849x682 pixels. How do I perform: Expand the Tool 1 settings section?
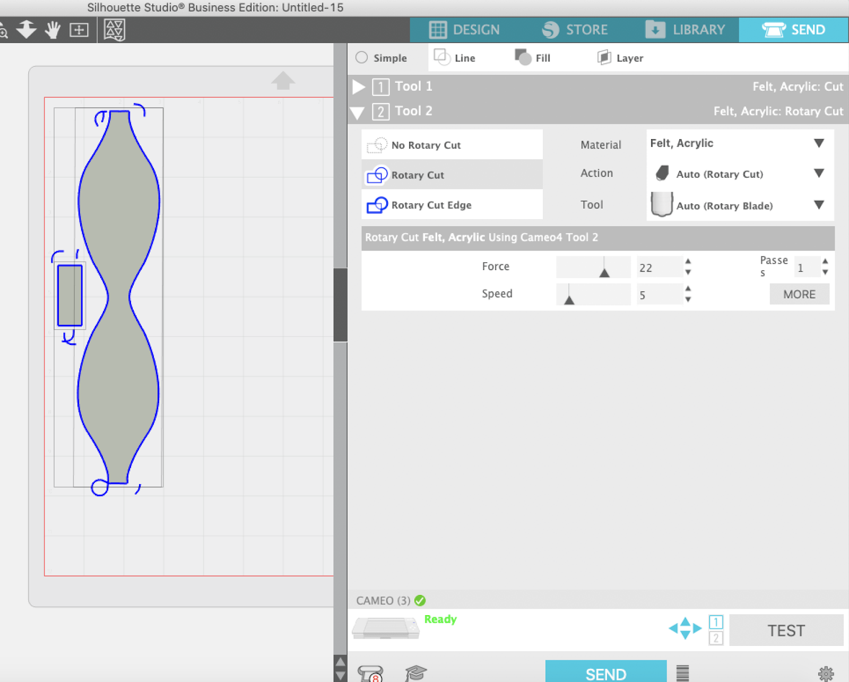pos(358,87)
